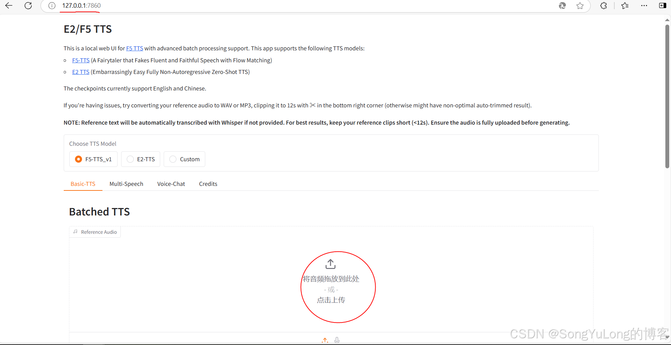Image resolution: width=671 pixels, height=345 pixels.
Task: Click the upload arrow icon in the drop area
Action: (x=331, y=264)
